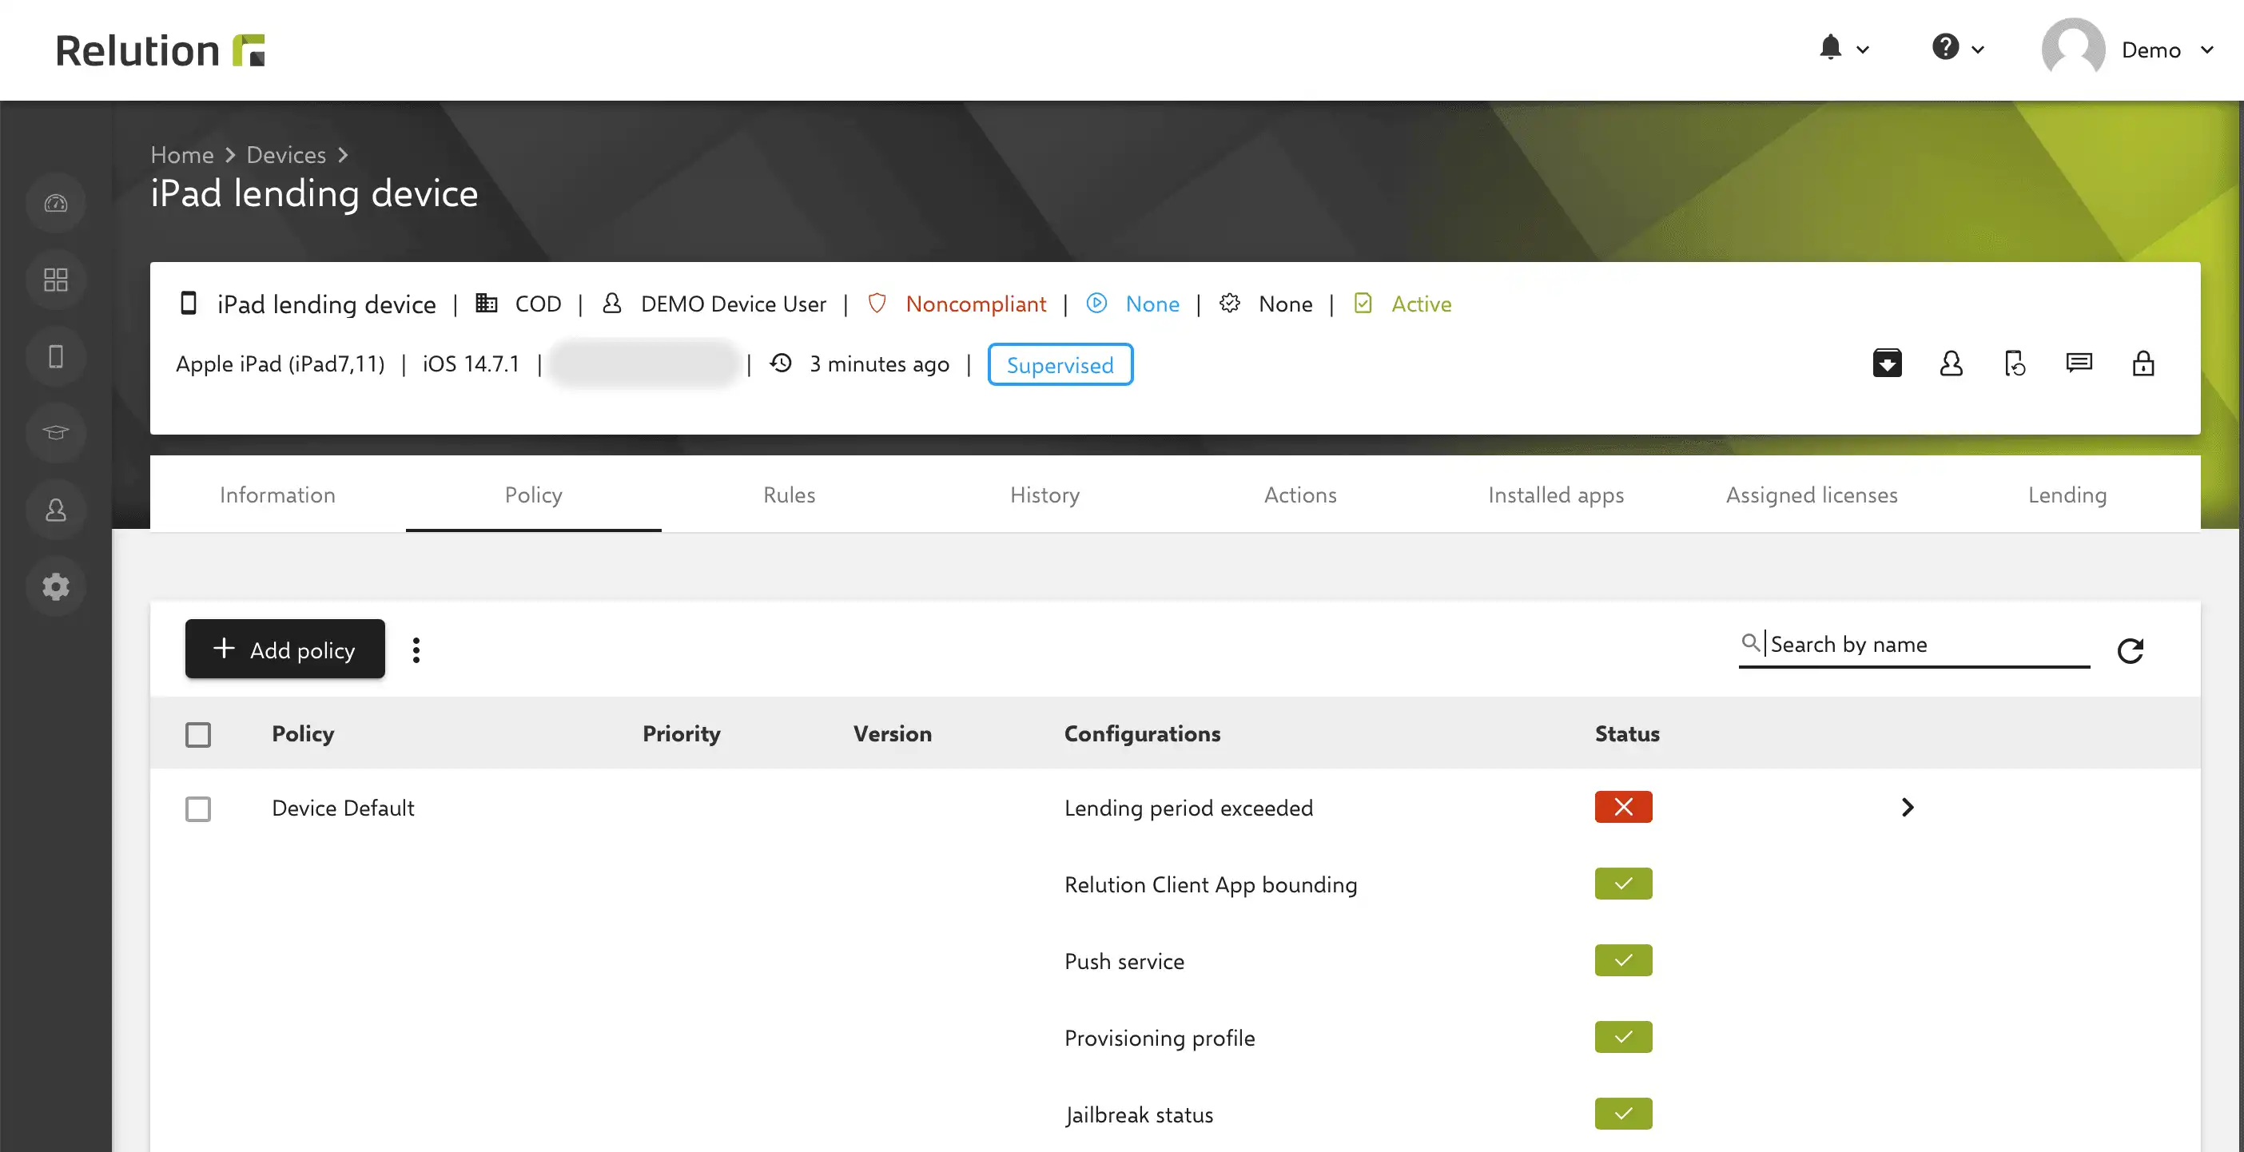Go to Devices in the breadcrumb
Image resolution: width=2244 pixels, height=1152 pixels.
286,154
